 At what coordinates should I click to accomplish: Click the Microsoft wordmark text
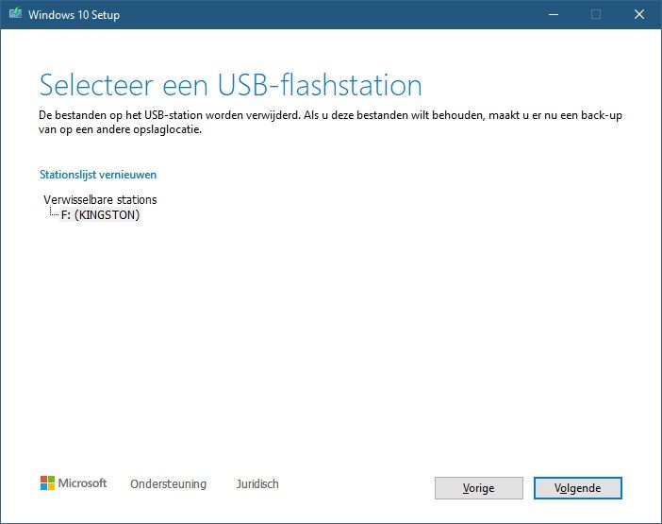tap(82, 483)
